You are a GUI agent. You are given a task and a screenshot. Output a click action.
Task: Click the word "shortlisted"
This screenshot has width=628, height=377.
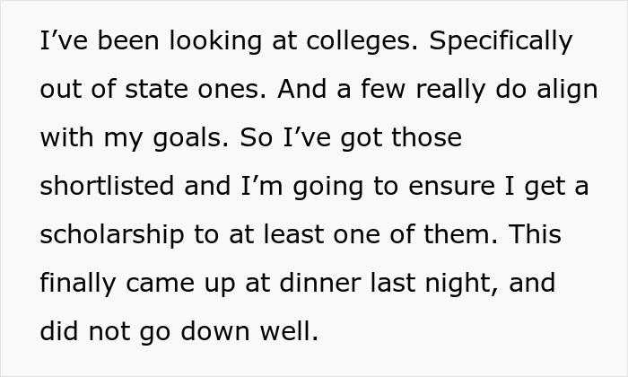pos(107,186)
